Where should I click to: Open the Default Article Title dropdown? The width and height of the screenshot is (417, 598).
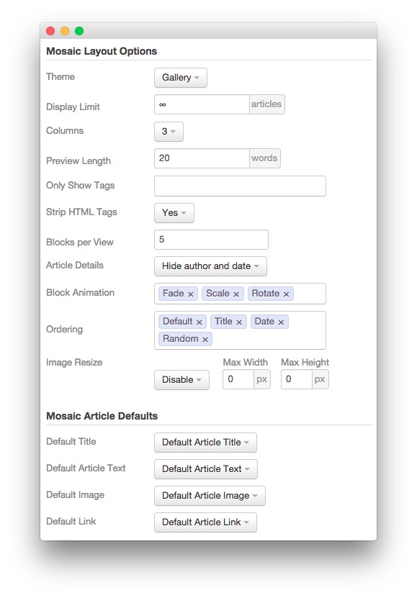206,443
